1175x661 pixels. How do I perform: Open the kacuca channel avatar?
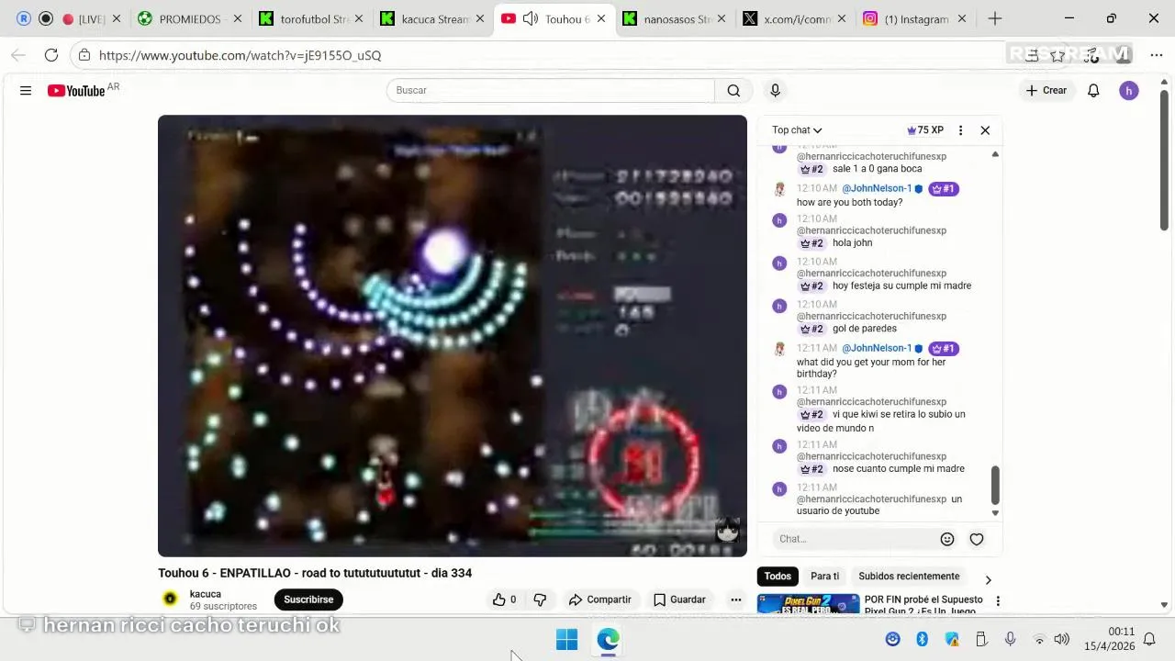(x=170, y=599)
